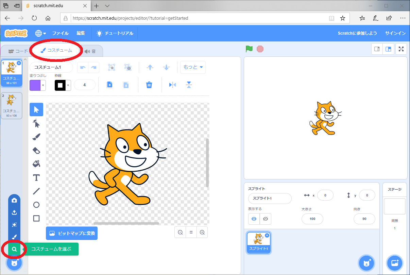
Task: Click the black outline color swatch
Action: [60, 85]
